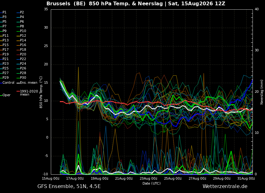Click the 30 tick on Neerslag axis
This screenshot has height=193, width=265.
pyautogui.click(x=257, y=50)
